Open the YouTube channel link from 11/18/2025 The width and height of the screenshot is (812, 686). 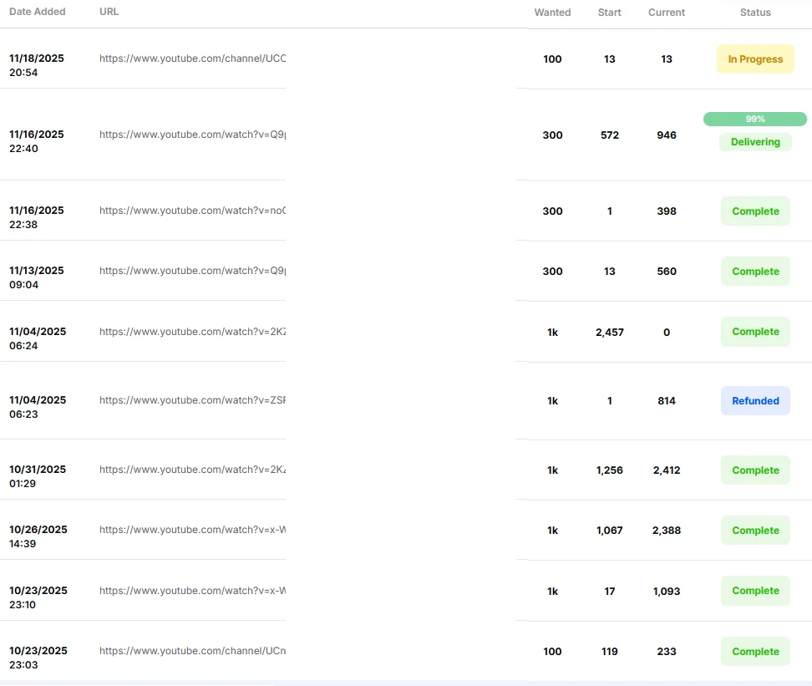(x=192, y=58)
